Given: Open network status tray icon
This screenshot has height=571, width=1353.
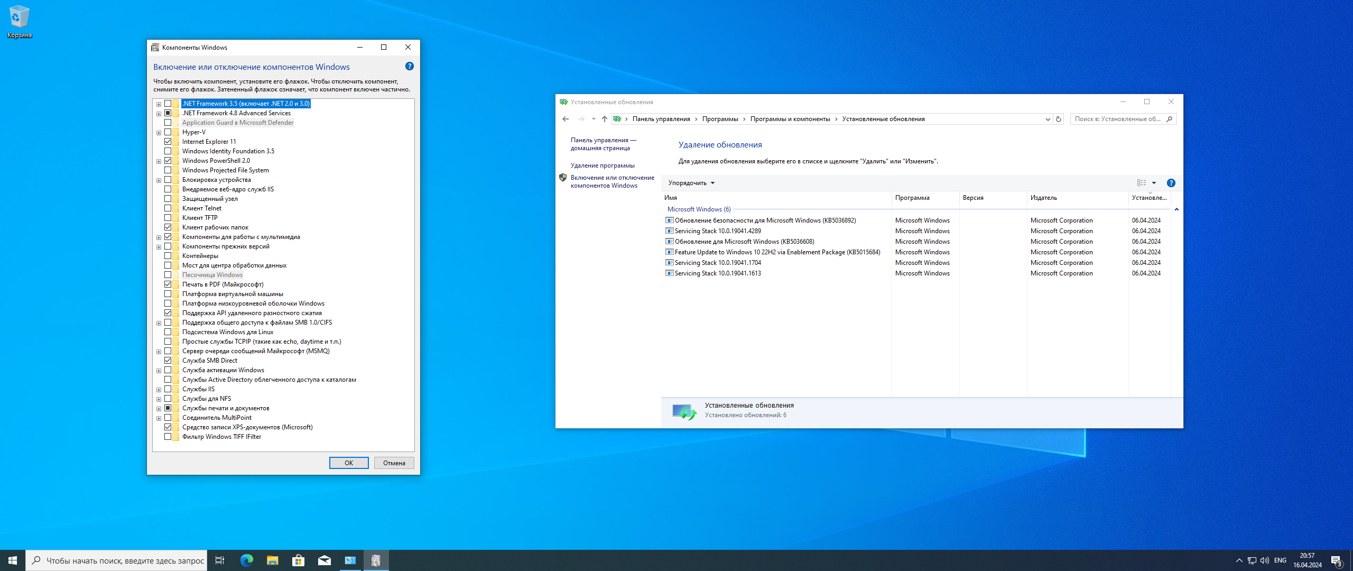Looking at the screenshot, I should tap(1252, 560).
